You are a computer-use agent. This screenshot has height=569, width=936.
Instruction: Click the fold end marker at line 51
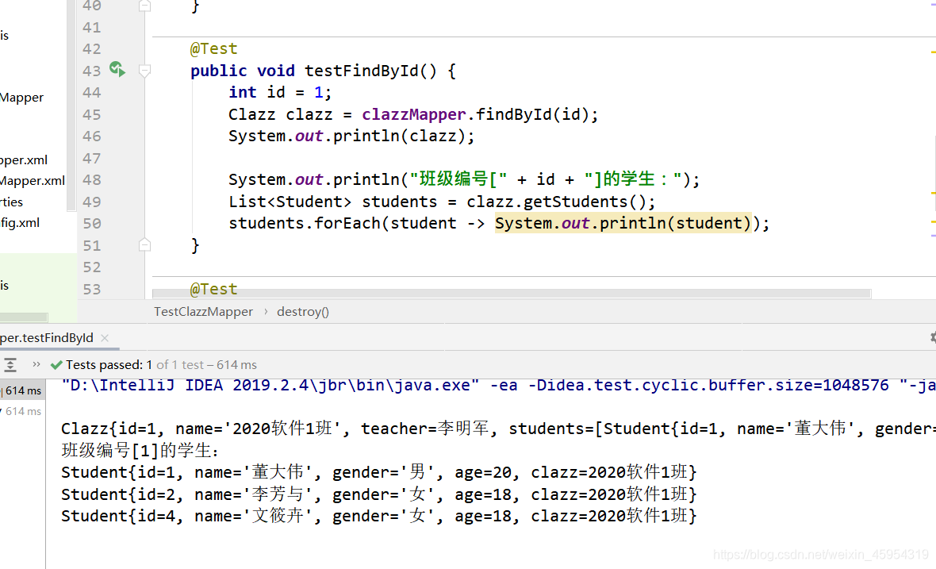tap(144, 244)
